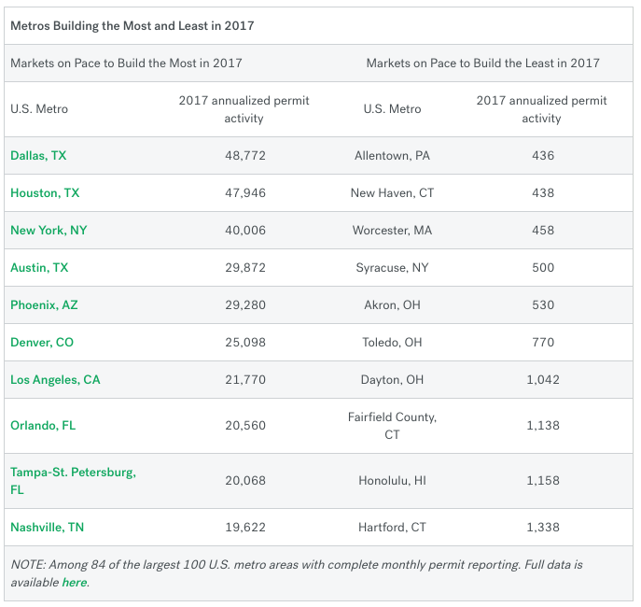Open the Phoenix, AZ metro link

[x=44, y=305]
